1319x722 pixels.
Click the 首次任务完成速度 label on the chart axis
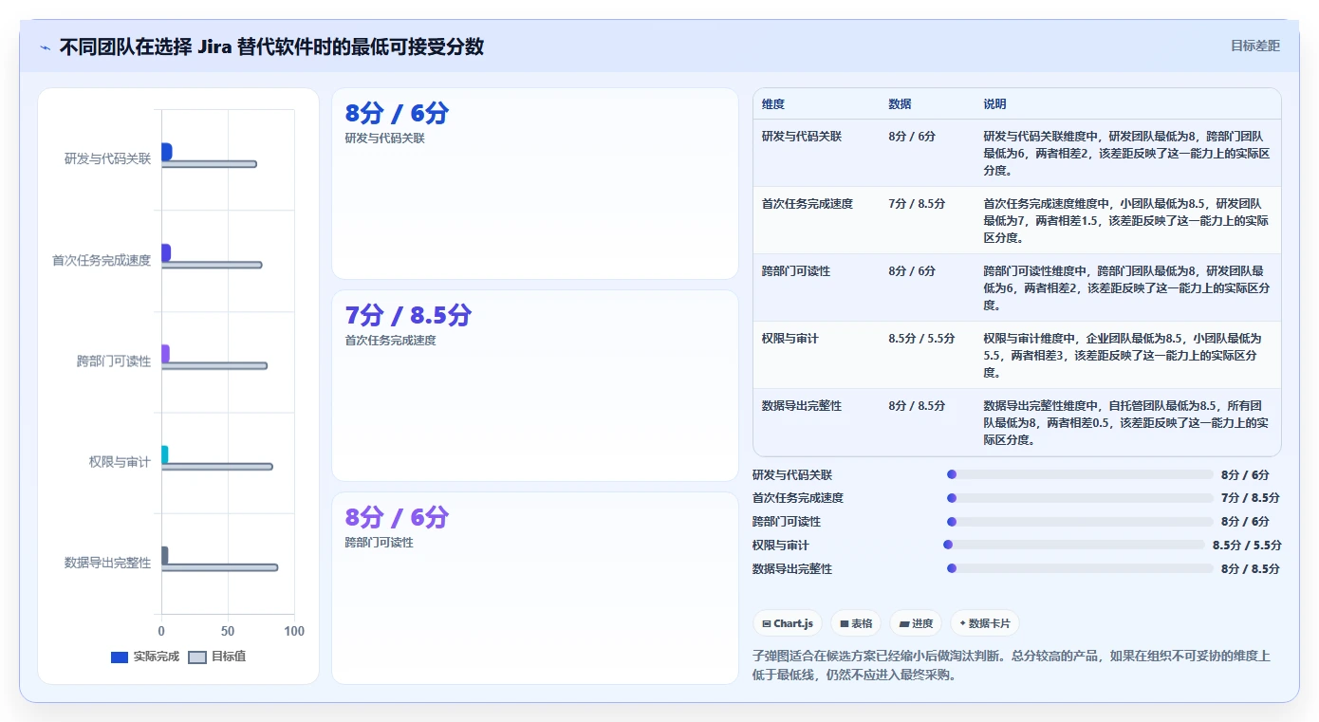[x=102, y=260]
